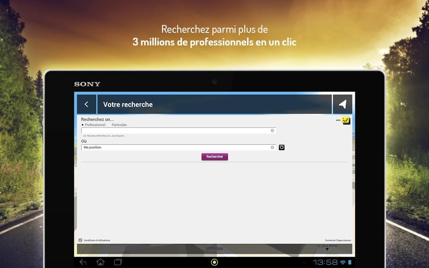This screenshot has width=429, height=268.
Task: Tap the drawer handle lines on the bottom bar
Action: (214, 249)
